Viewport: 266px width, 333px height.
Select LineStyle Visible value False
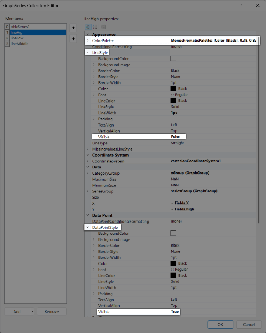pyautogui.click(x=176, y=137)
